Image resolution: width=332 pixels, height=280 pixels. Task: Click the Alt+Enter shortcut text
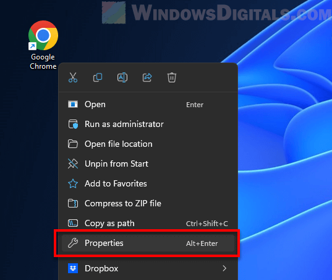pos(202,243)
